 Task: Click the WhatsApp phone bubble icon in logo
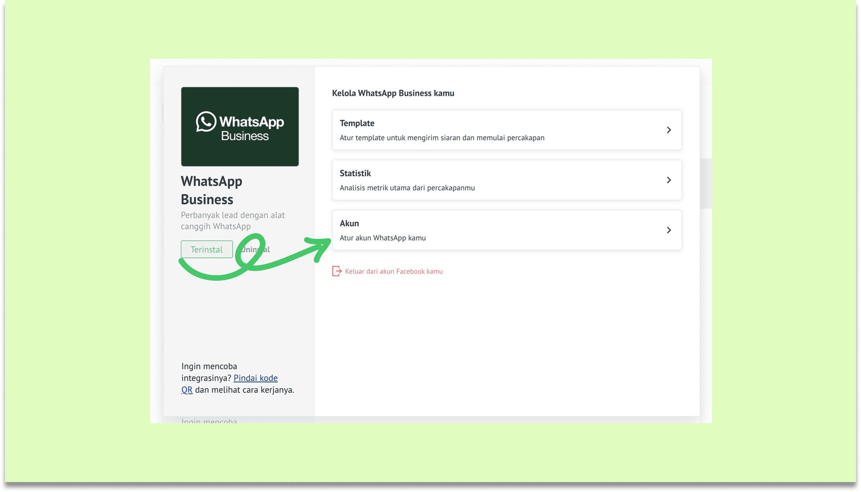pos(206,121)
